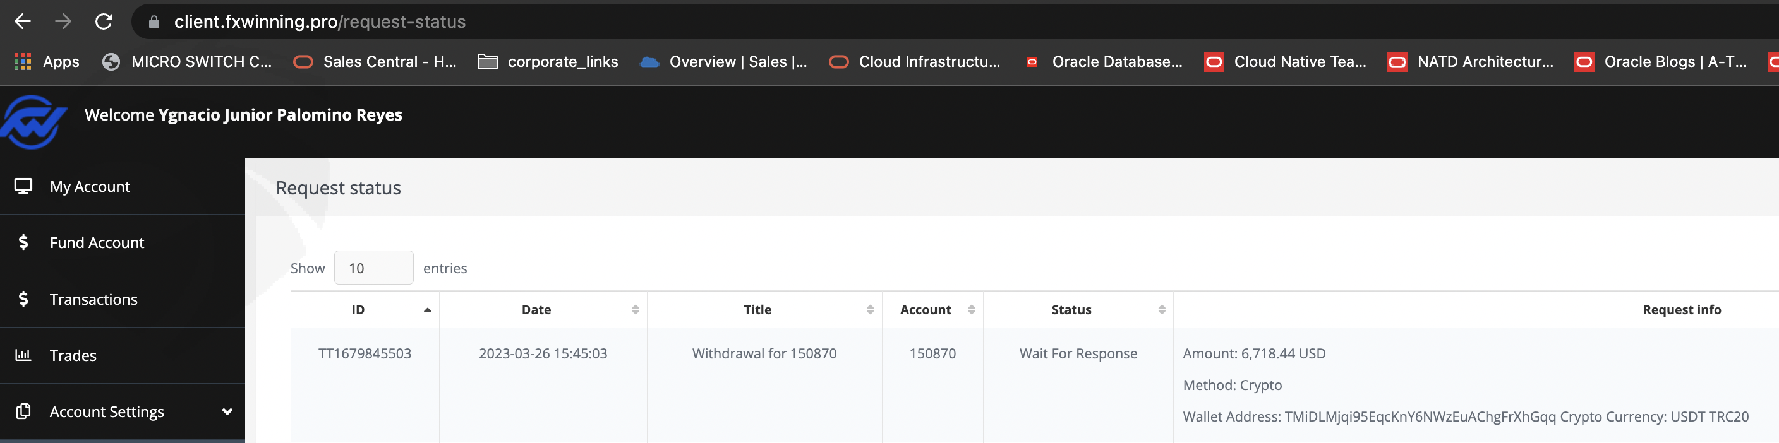Click the site padlock security icon
Viewport: 1779px width, 443px height.
[154, 22]
